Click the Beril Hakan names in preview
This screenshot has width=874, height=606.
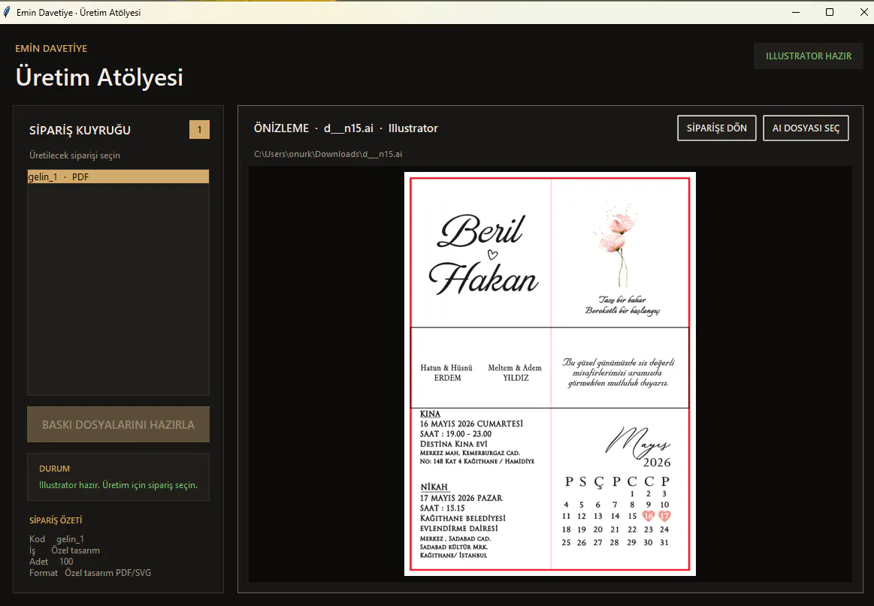(483, 255)
